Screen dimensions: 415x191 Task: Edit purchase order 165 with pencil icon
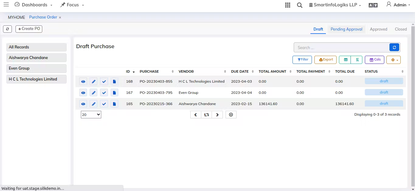click(x=94, y=104)
